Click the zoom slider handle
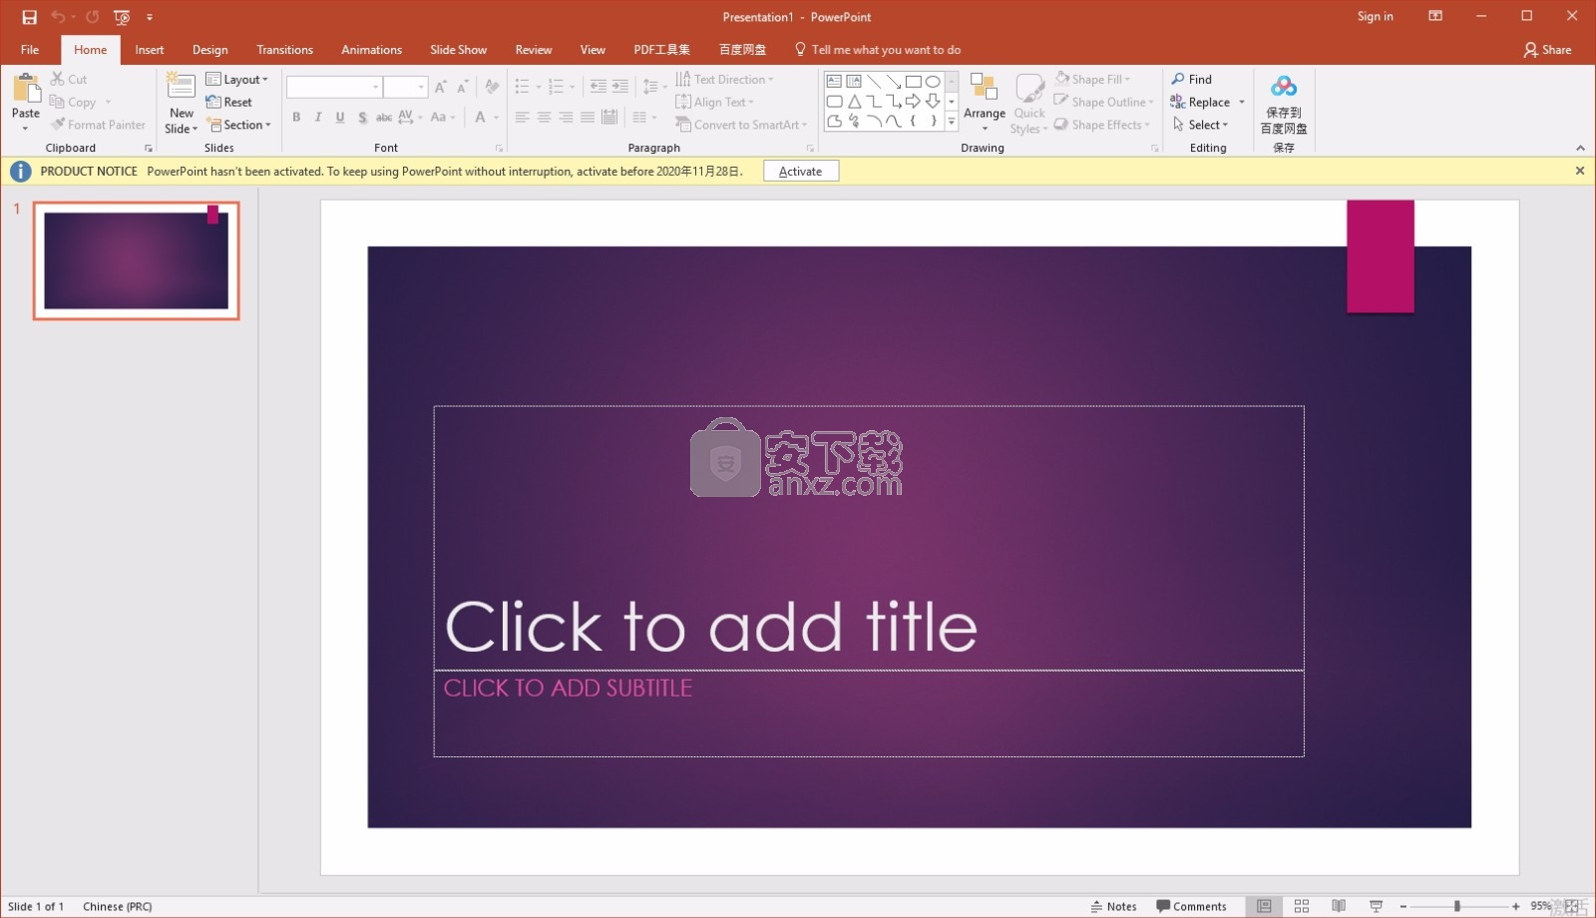The width and height of the screenshot is (1596, 918). click(x=1457, y=906)
